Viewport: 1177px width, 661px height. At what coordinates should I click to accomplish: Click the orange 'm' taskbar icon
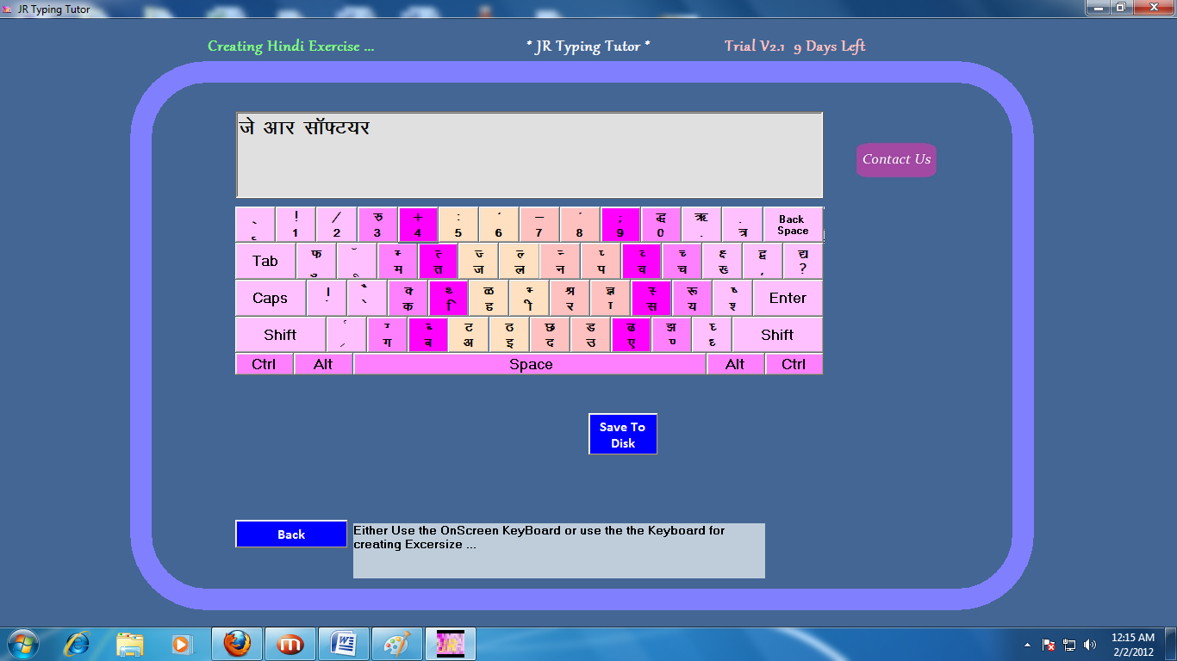coord(290,644)
